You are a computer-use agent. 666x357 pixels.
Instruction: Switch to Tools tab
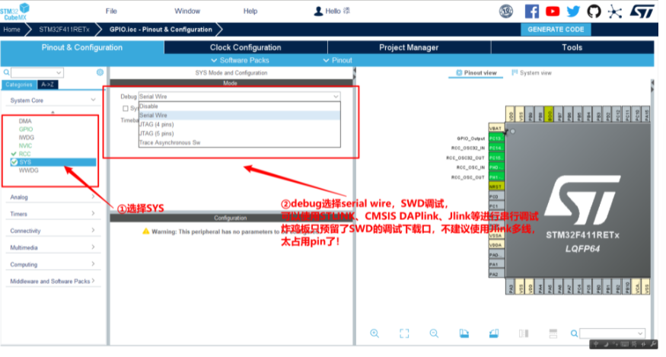click(x=572, y=47)
